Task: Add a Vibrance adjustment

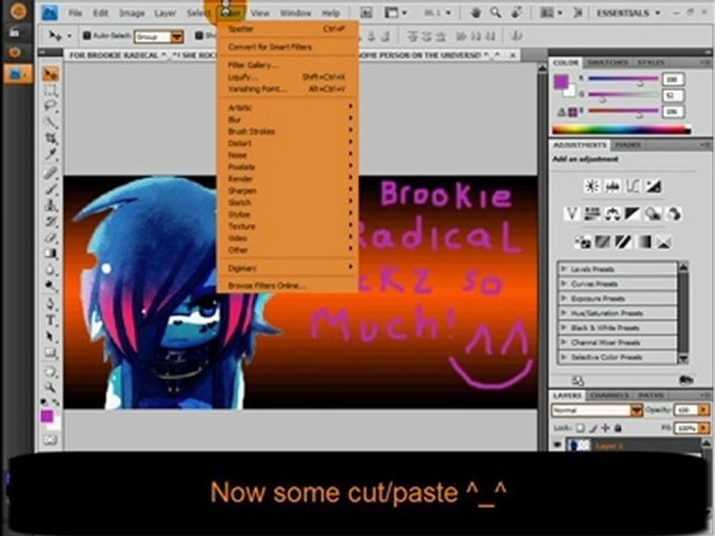Action: pos(571,214)
